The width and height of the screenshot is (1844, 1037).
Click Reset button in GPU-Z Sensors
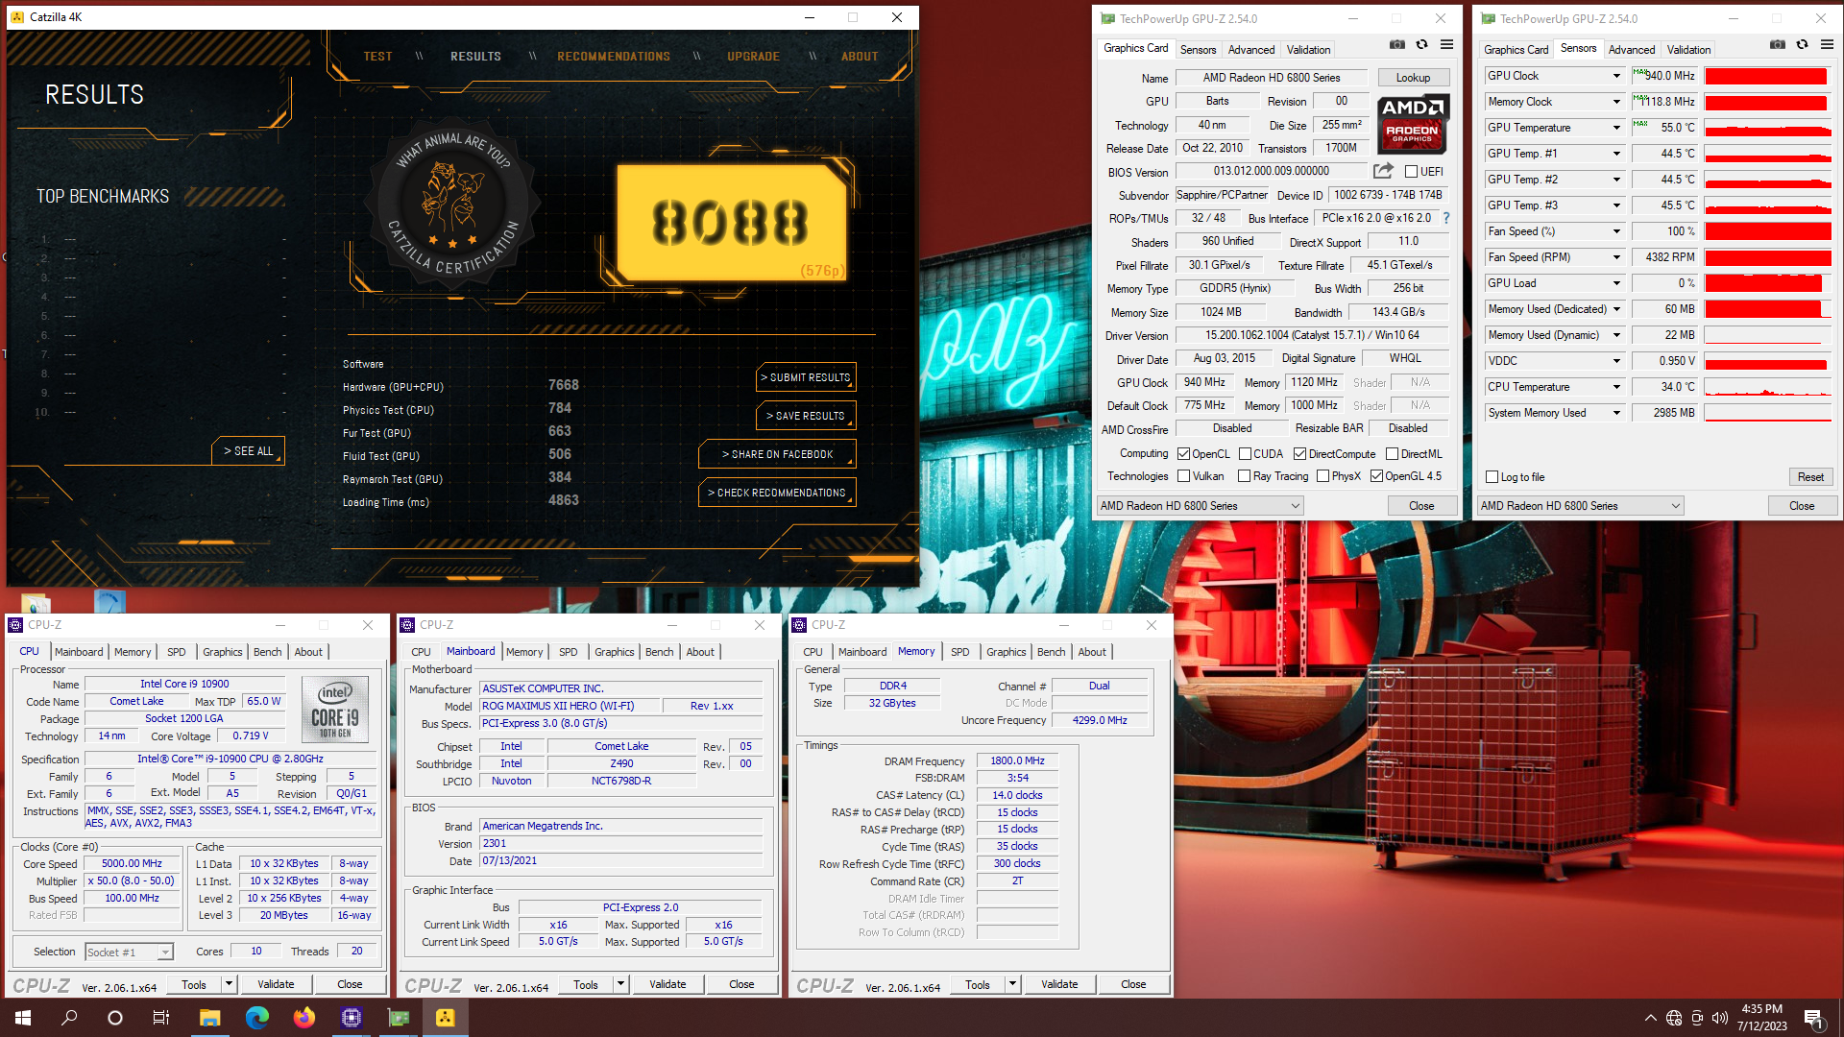click(x=1810, y=477)
